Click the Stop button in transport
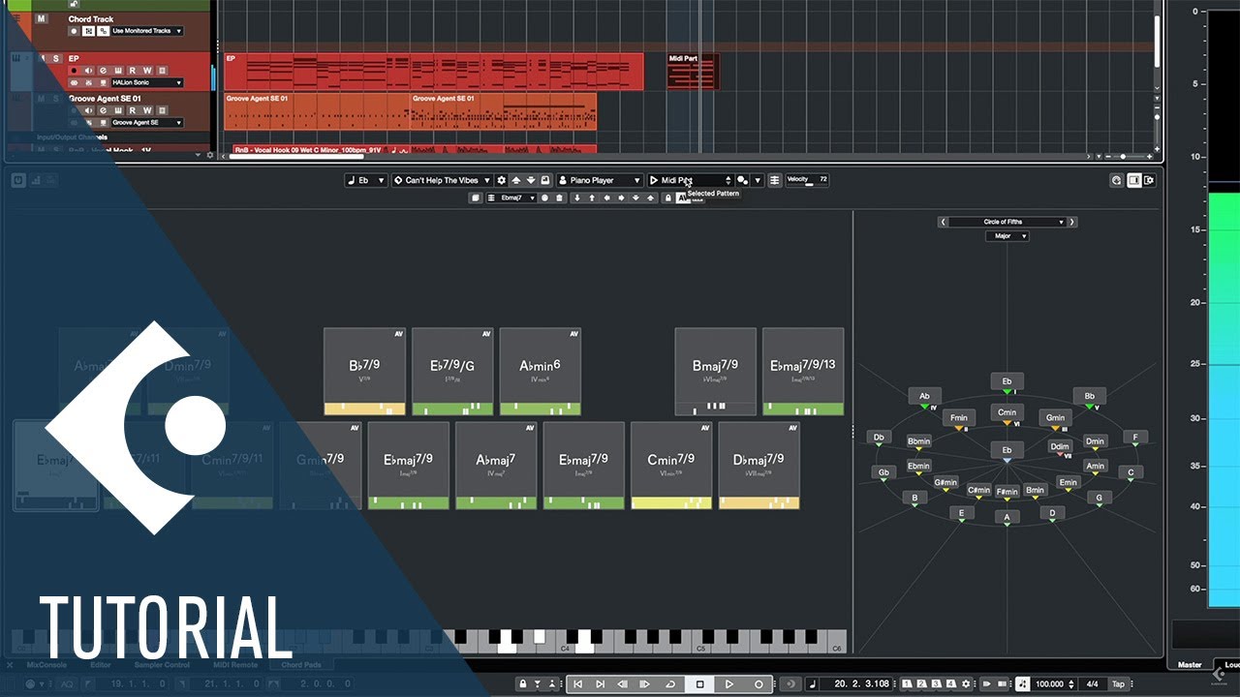1240x697 pixels. (x=699, y=684)
